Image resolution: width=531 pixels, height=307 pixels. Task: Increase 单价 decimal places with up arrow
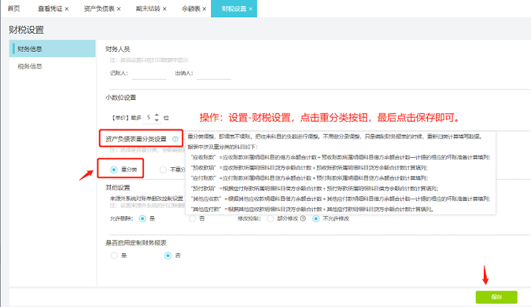click(157, 114)
